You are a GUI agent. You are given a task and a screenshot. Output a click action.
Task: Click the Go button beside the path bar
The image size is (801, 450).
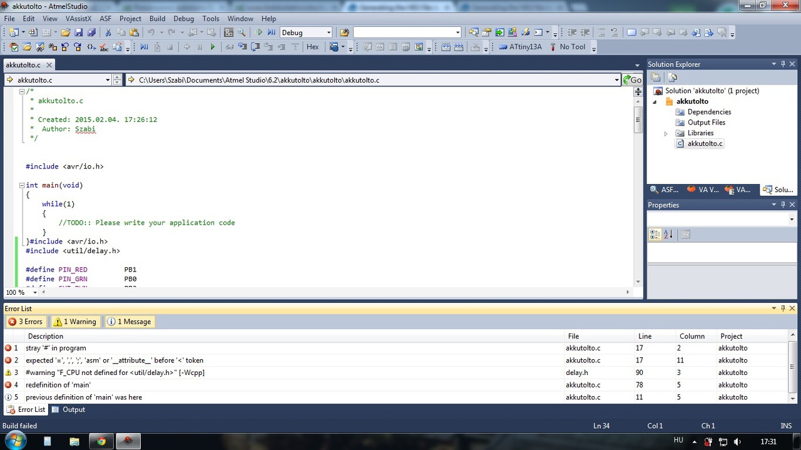633,79
